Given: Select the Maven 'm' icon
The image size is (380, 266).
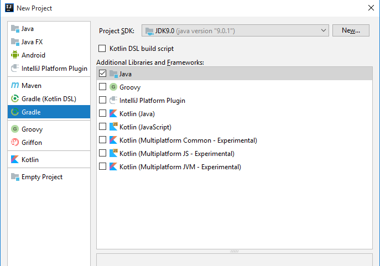Looking at the screenshot, I should click(x=15, y=85).
